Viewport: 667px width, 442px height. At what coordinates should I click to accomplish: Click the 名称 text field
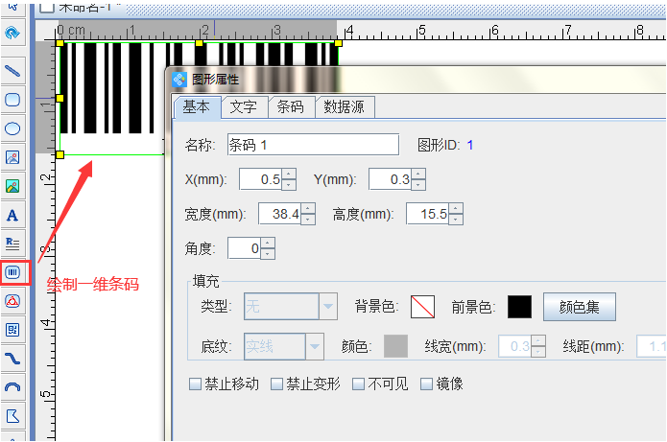312,145
